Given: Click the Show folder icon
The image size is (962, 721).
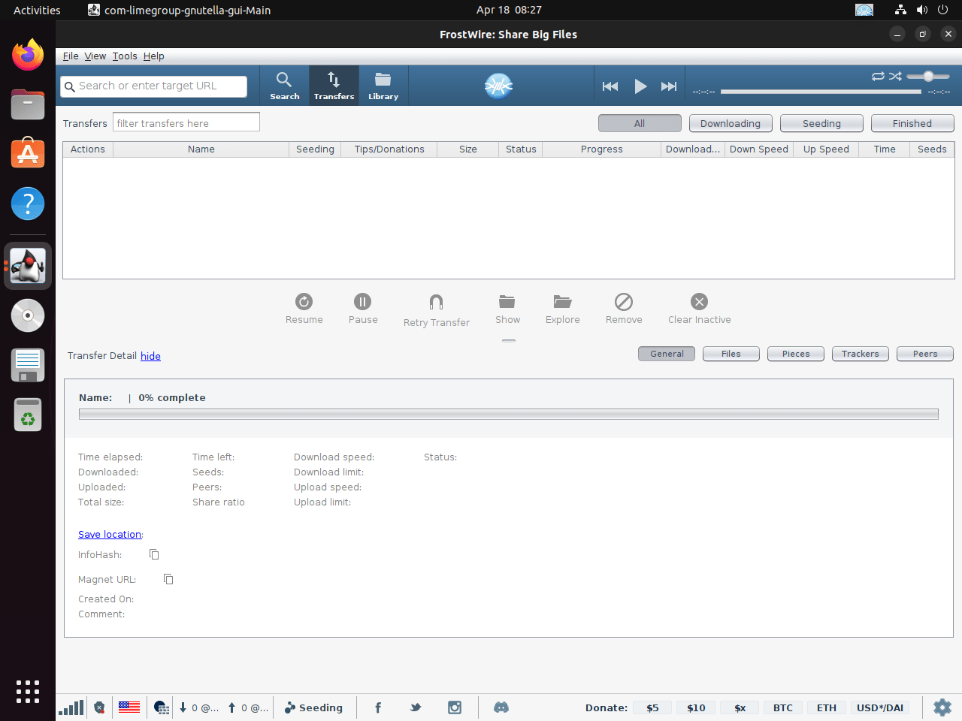Looking at the screenshot, I should point(507,301).
